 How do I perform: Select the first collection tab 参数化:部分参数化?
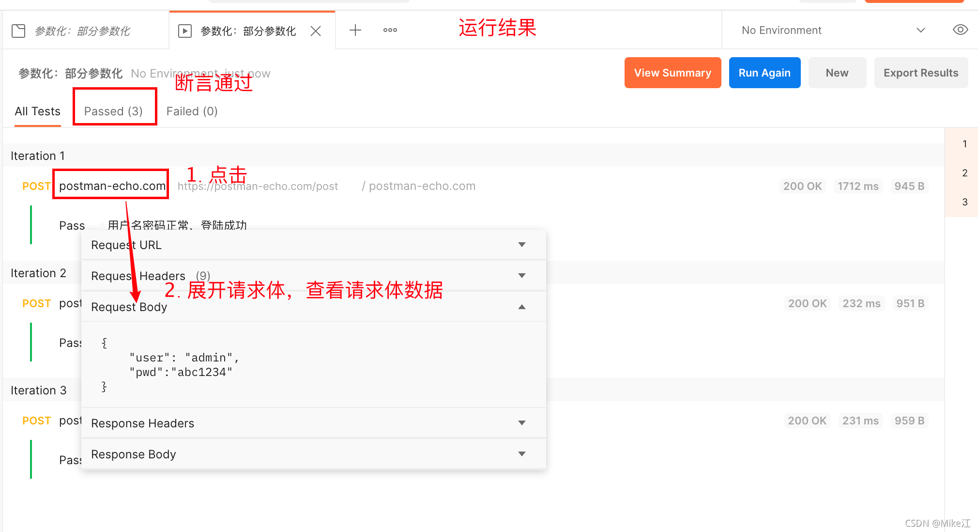tap(86, 31)
